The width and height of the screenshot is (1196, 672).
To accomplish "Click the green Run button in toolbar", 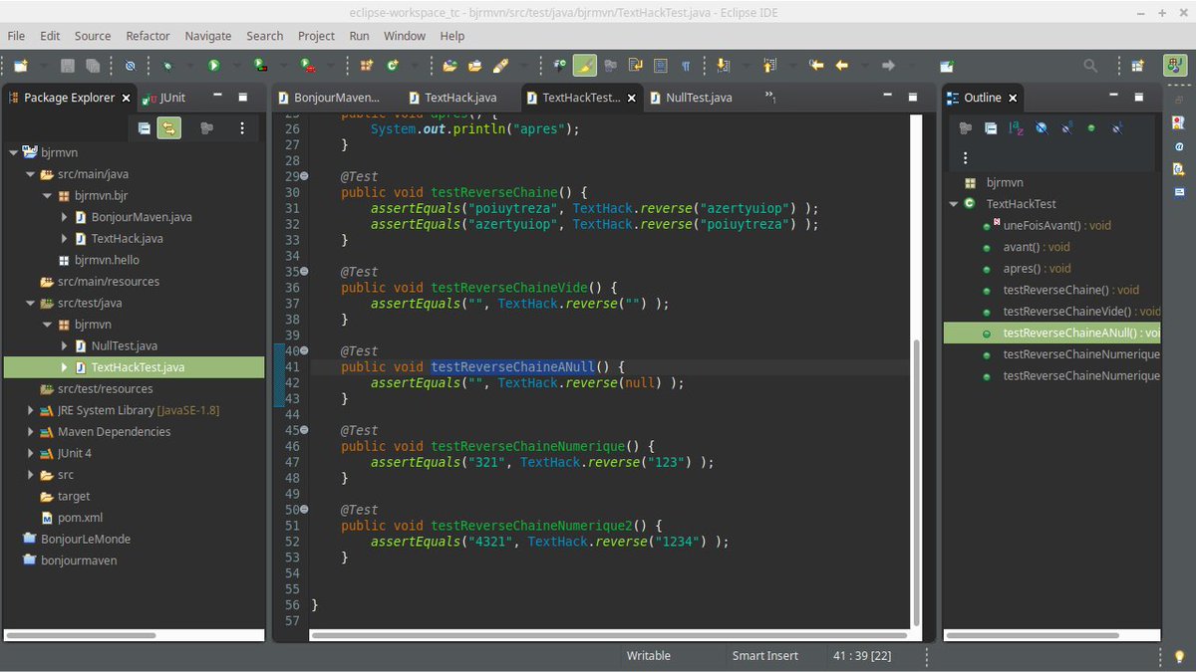I will tap(213, 66).
